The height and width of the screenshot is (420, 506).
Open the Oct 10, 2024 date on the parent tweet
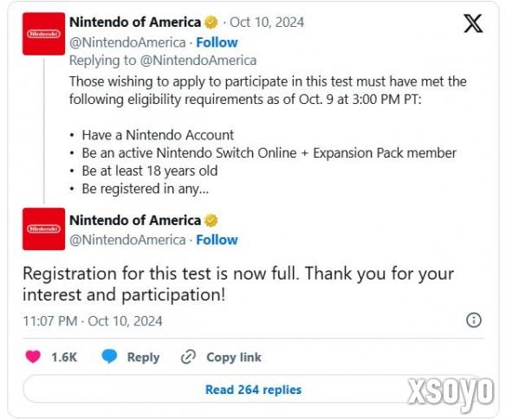267,23
